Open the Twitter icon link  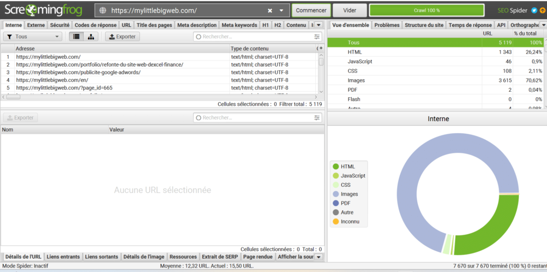tap(534, 10)
